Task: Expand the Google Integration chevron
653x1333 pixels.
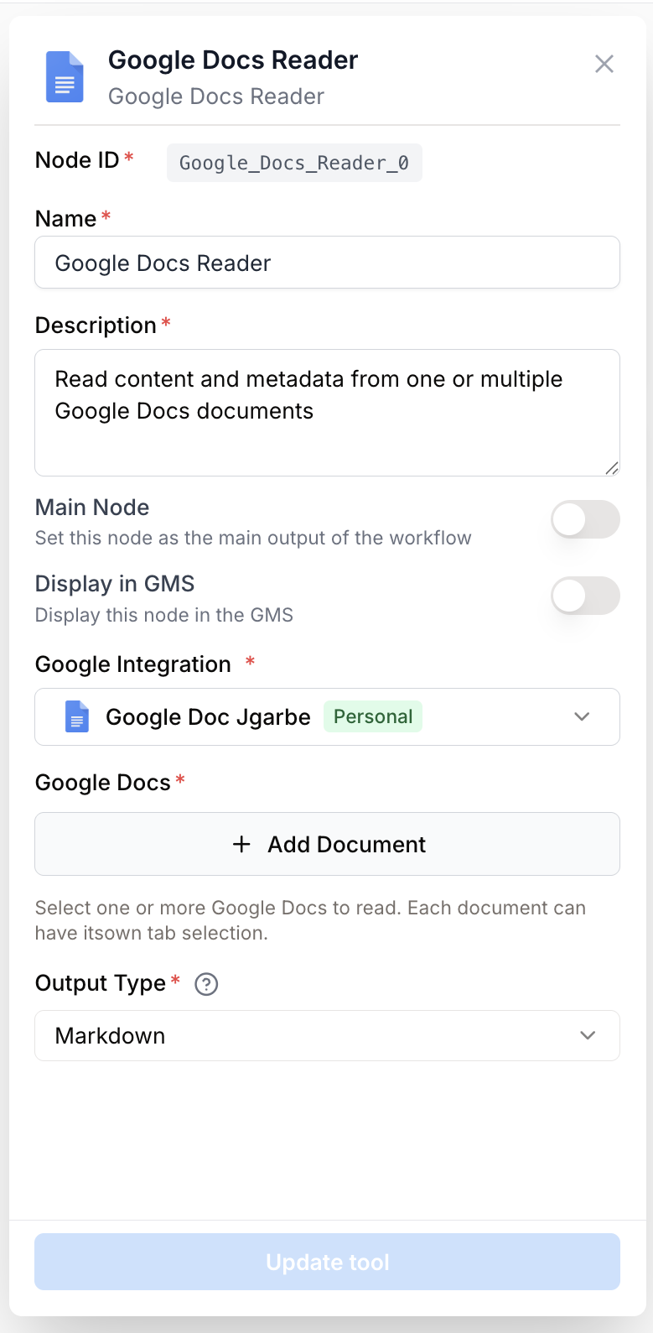Action: pos(582,717)
